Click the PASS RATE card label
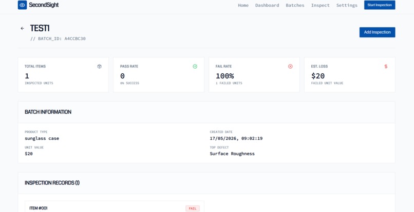Image resolution: width=414 pixels, height=212 pixels. point(129,67)
